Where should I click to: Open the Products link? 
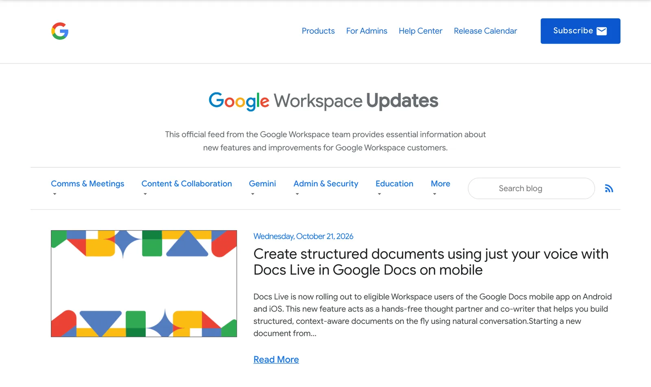(318, 31)
